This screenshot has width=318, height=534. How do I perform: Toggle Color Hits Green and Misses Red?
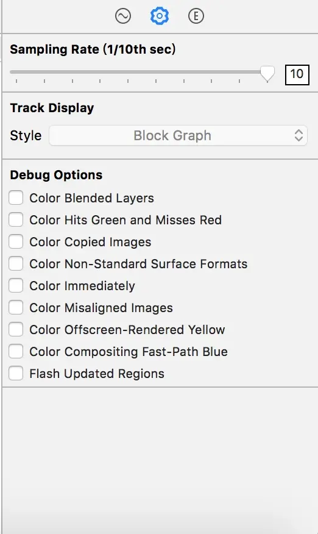(x=16, y=219)
